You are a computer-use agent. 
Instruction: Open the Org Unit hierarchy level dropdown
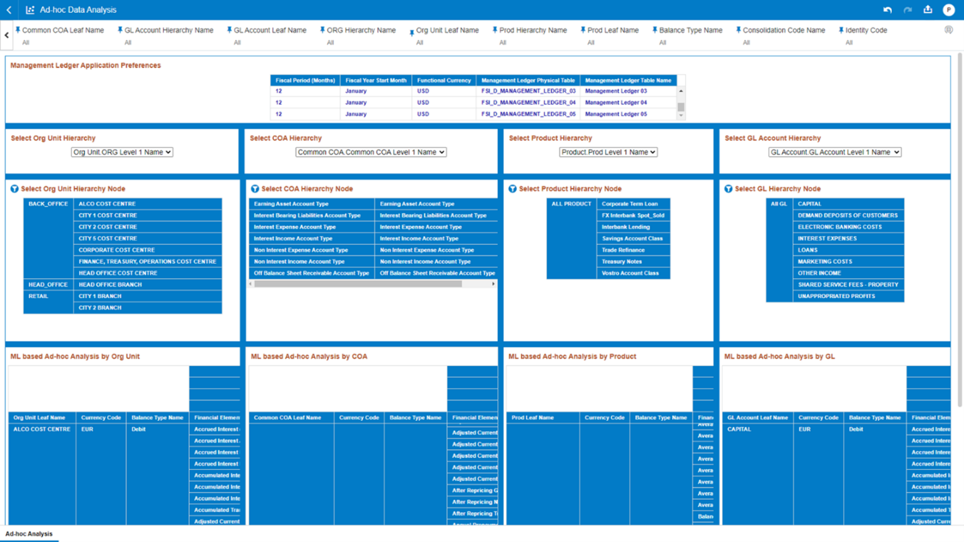(x=122, y=152)
